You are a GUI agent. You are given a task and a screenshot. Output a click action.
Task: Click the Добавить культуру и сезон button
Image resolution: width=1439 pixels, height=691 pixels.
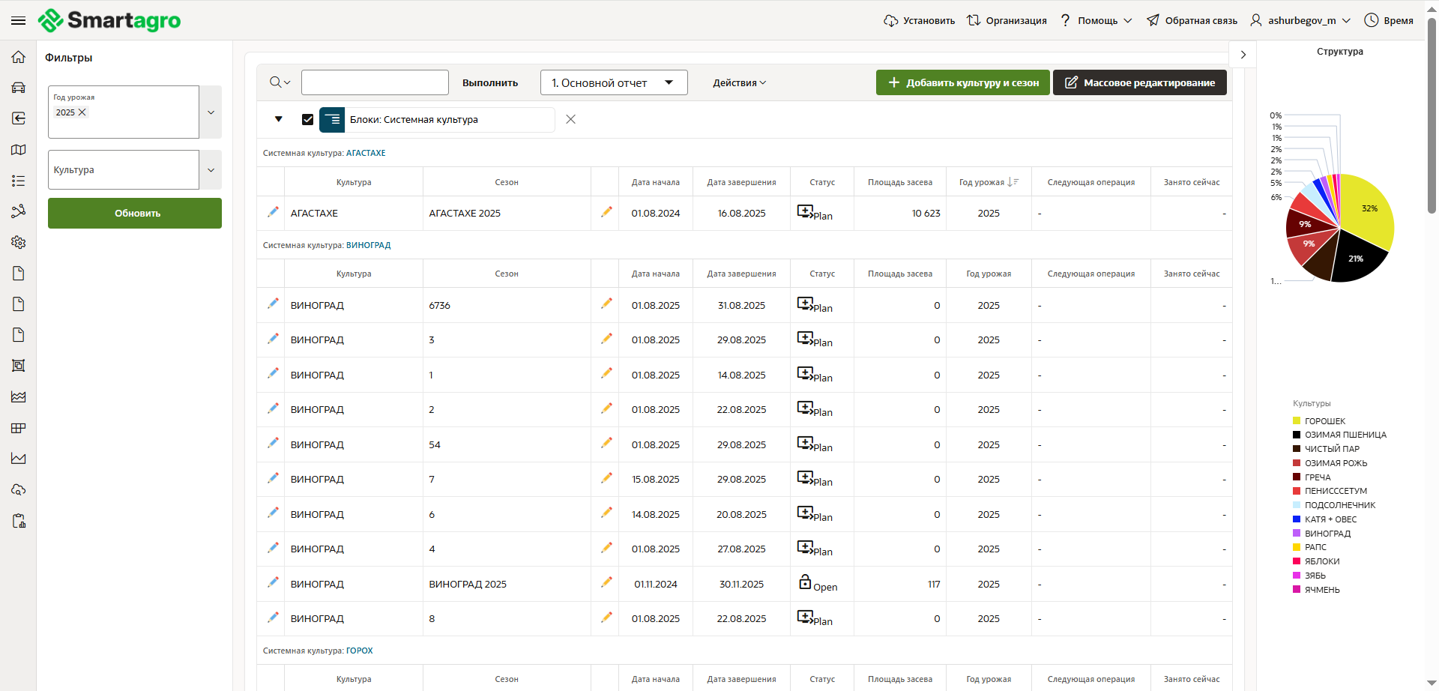pyautogui.click(x=962, y=82)
